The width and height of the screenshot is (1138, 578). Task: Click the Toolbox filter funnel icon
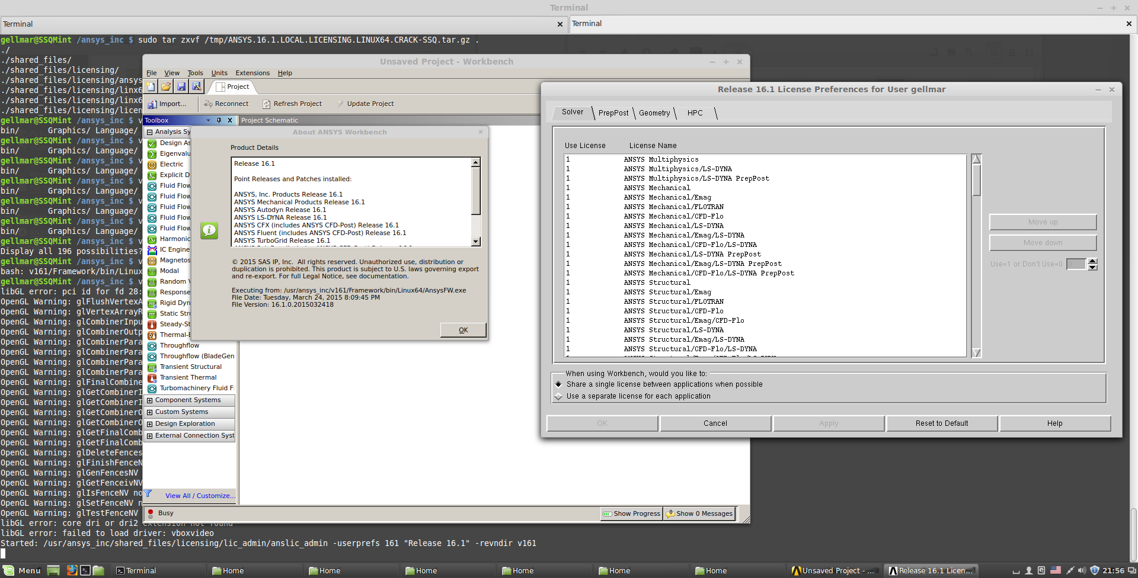coord(148,494)
